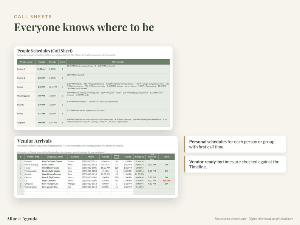
Task: Click the "OK" check cell in the Officiant row
Action: pyautogui.click(x=167, y=184)
